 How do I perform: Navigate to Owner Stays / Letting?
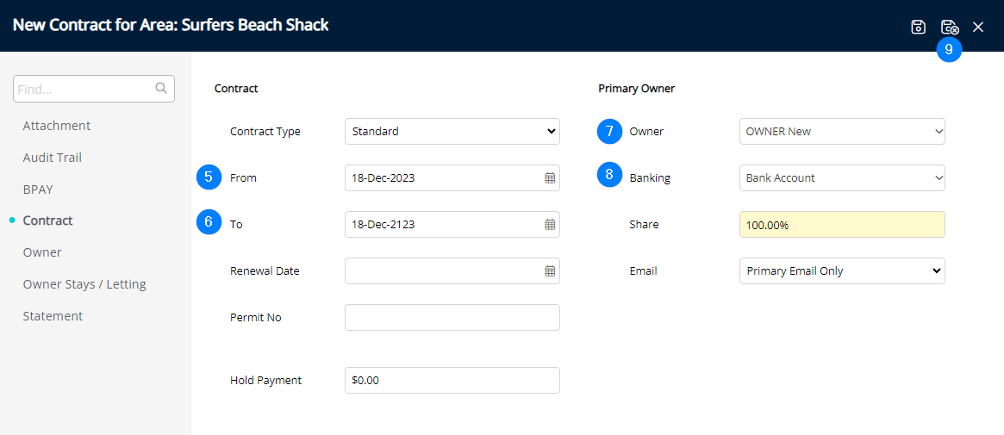pos(84,284)
